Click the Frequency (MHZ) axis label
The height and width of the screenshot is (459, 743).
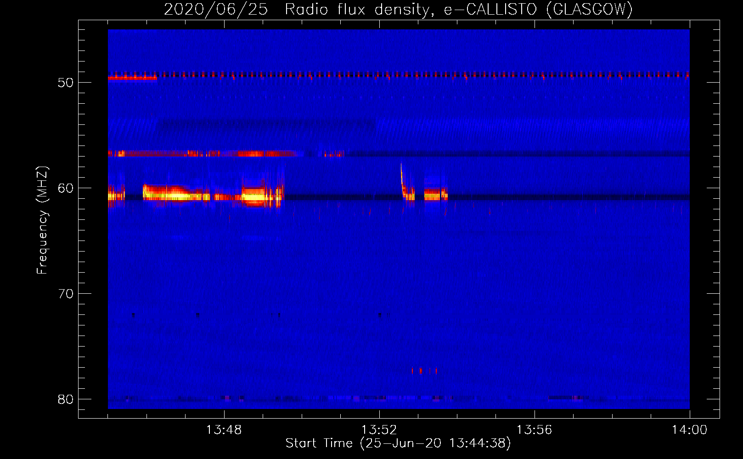pyautogui.click(x=42, y=220)
